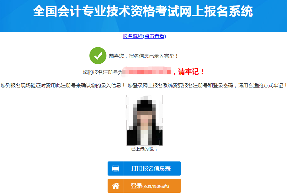Click the home icon on orange button
Screen dimensions: 287x195
[x=116, y=186]
